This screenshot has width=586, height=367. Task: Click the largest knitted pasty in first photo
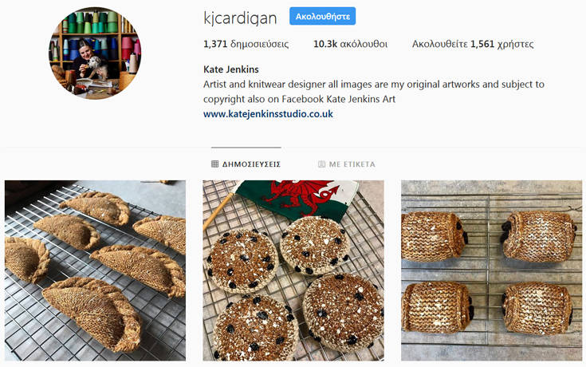click(92, 313)
